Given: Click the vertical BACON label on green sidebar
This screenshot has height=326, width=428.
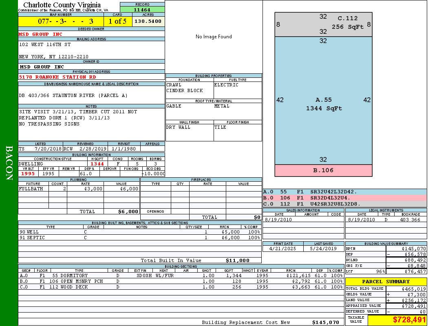Looking at the screenshot, I should [x=9, y=163].
